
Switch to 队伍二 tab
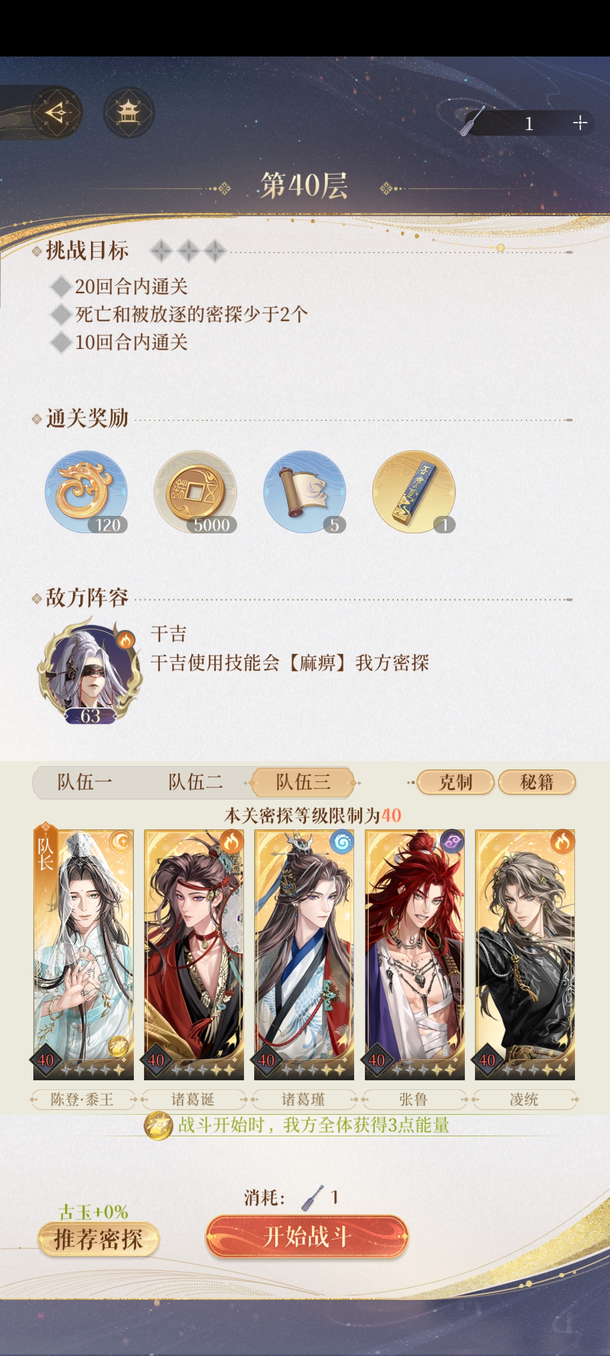[x=195, y=783]
